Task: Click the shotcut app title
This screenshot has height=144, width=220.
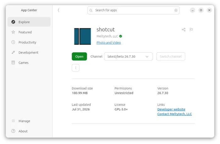Action: click(x=106, y=29)
